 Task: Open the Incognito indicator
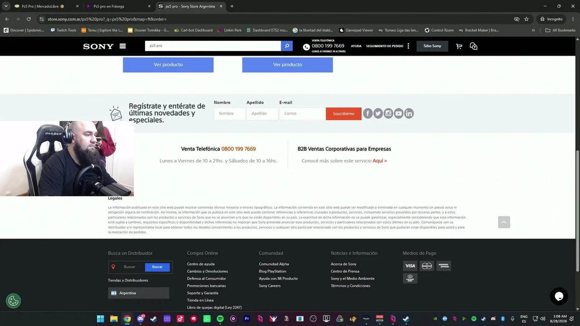551,19
